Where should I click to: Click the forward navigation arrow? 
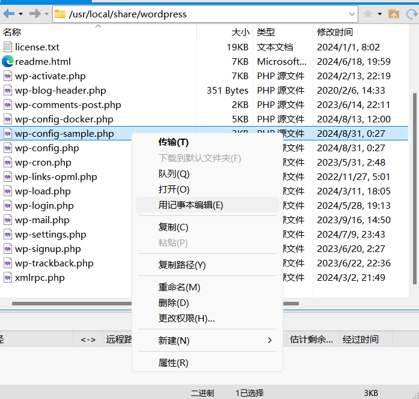pyautogui.click(x=35, y=13)
